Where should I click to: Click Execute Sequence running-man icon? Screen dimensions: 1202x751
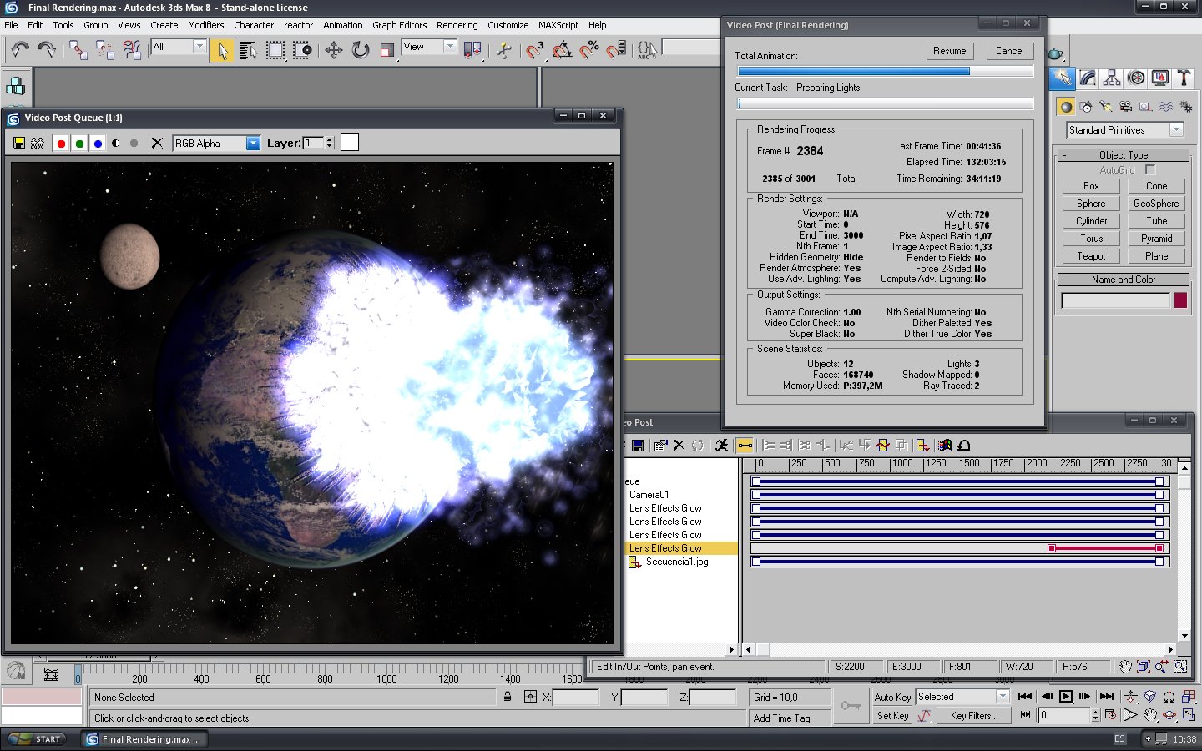[x=721, y=446]
